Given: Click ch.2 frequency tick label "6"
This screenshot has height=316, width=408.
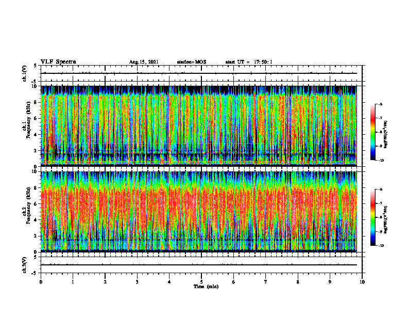Looking at the screenshot, I should tap(36, 204).
